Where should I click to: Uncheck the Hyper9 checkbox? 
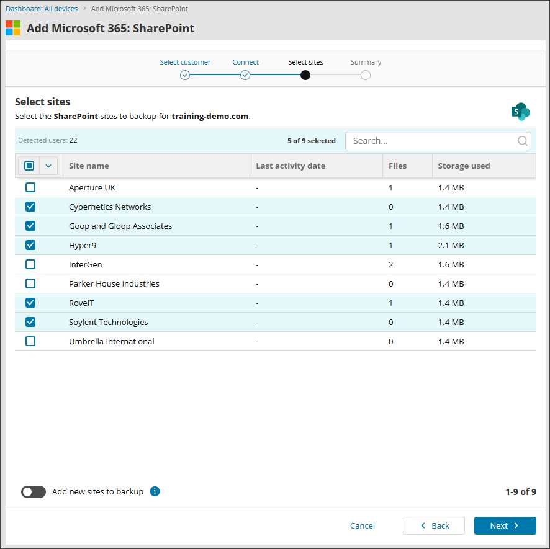click(30, 245)
